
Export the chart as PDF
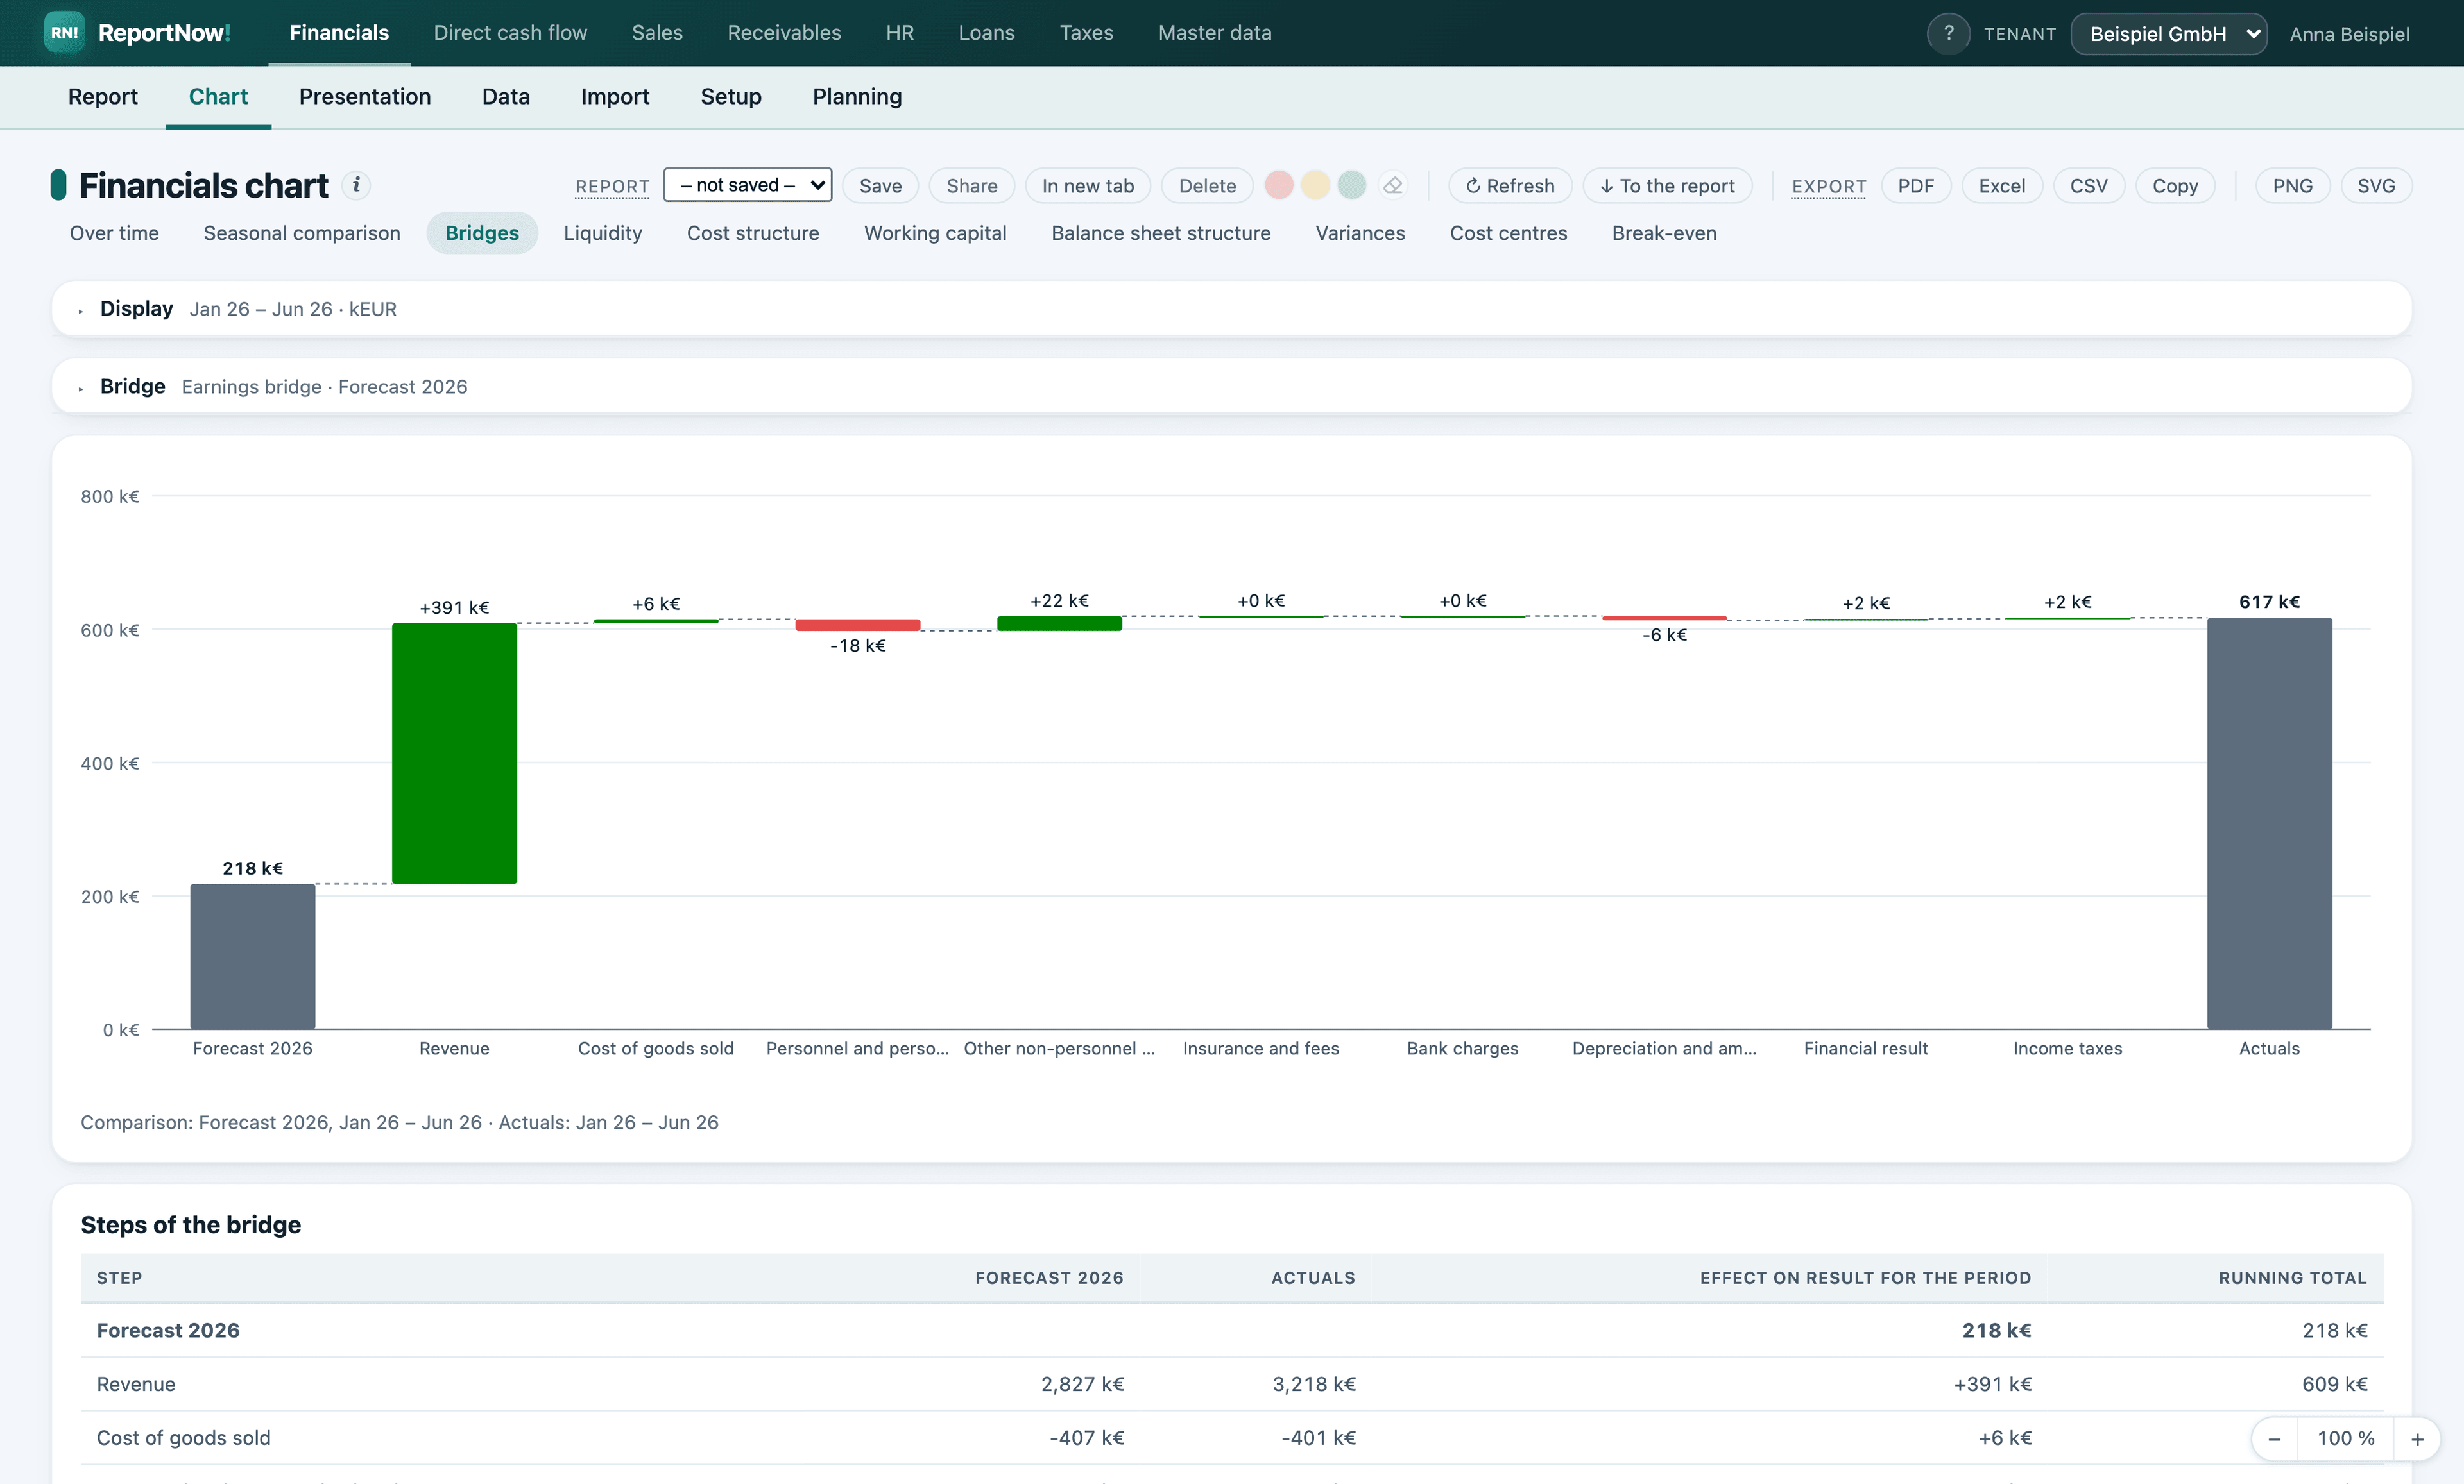1915,186
